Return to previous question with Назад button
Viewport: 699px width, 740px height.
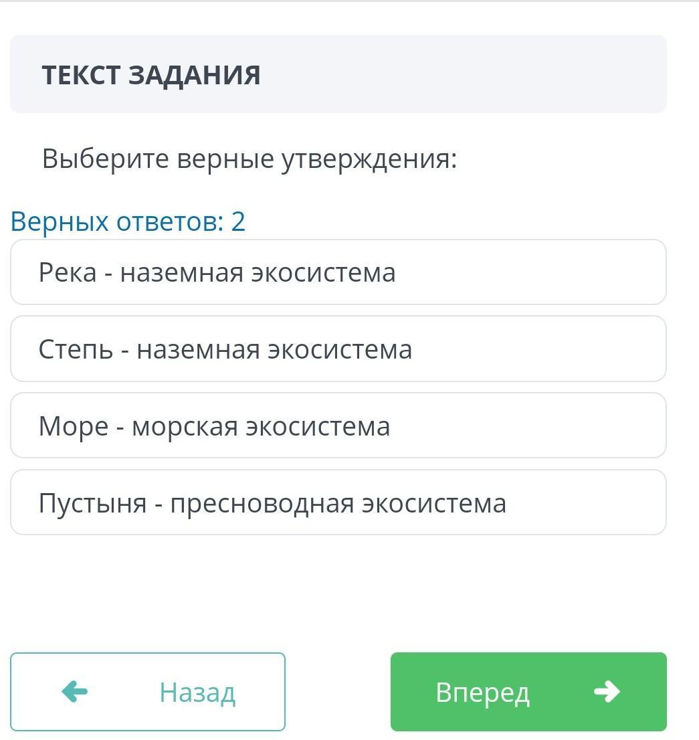147,692
